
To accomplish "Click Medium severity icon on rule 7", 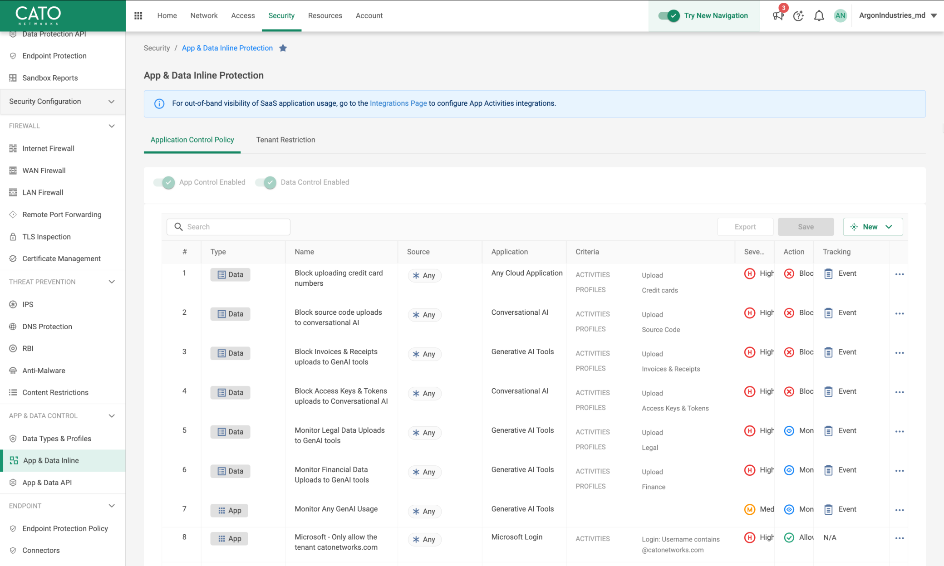I will 750,509.
